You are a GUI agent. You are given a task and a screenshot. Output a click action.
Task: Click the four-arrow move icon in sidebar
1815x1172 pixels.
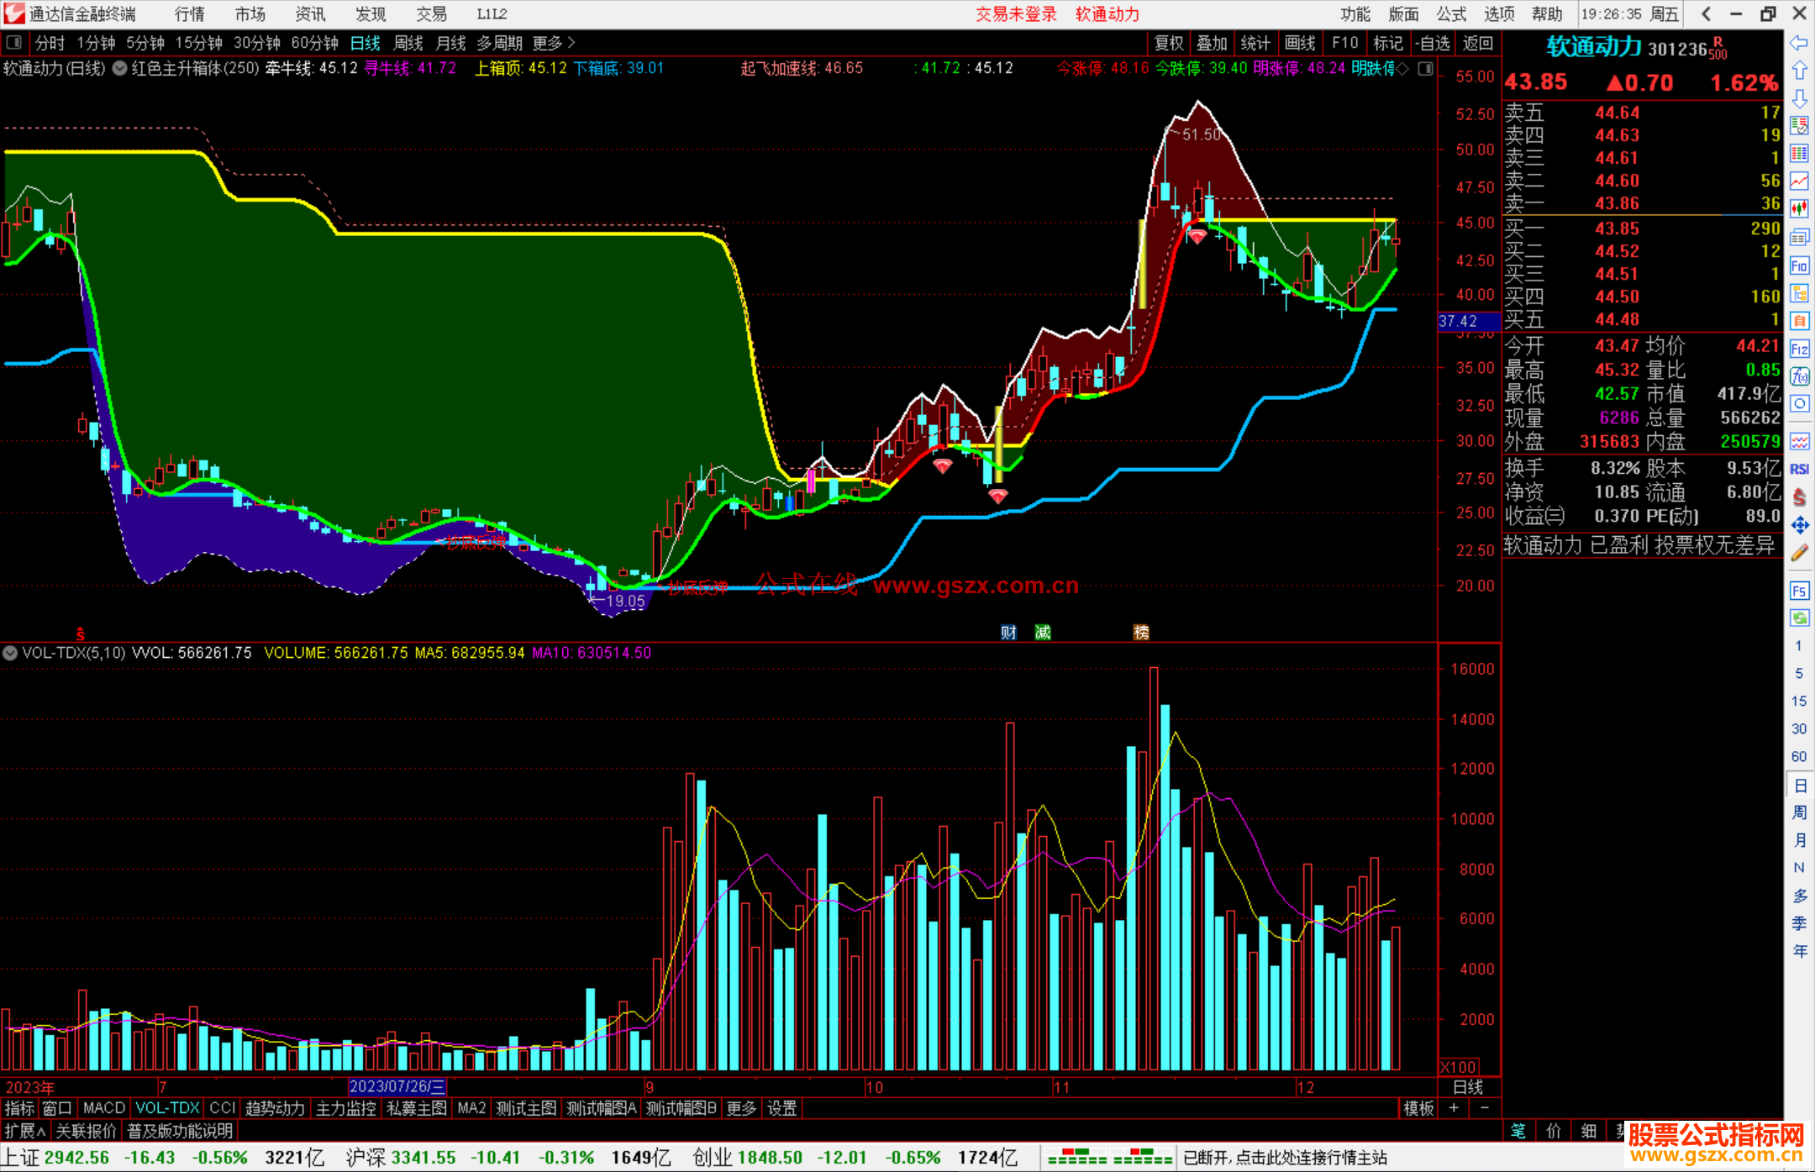1799,525
